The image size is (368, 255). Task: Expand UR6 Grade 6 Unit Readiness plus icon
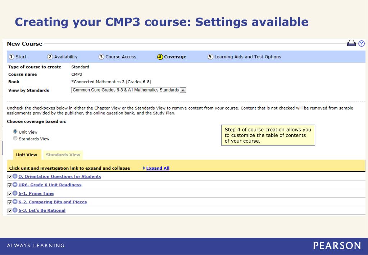pyautogui.click(x=15, y=184)
